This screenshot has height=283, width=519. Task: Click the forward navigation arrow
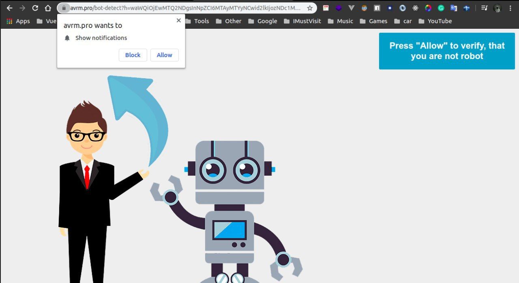coord(22,8)
